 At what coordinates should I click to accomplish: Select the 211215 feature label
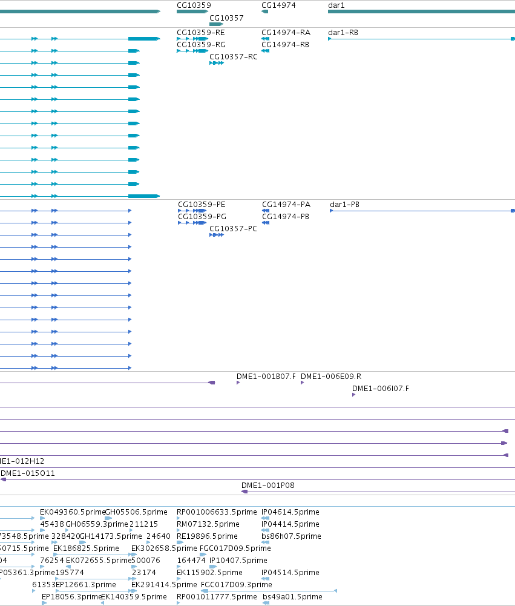[143, 524]
